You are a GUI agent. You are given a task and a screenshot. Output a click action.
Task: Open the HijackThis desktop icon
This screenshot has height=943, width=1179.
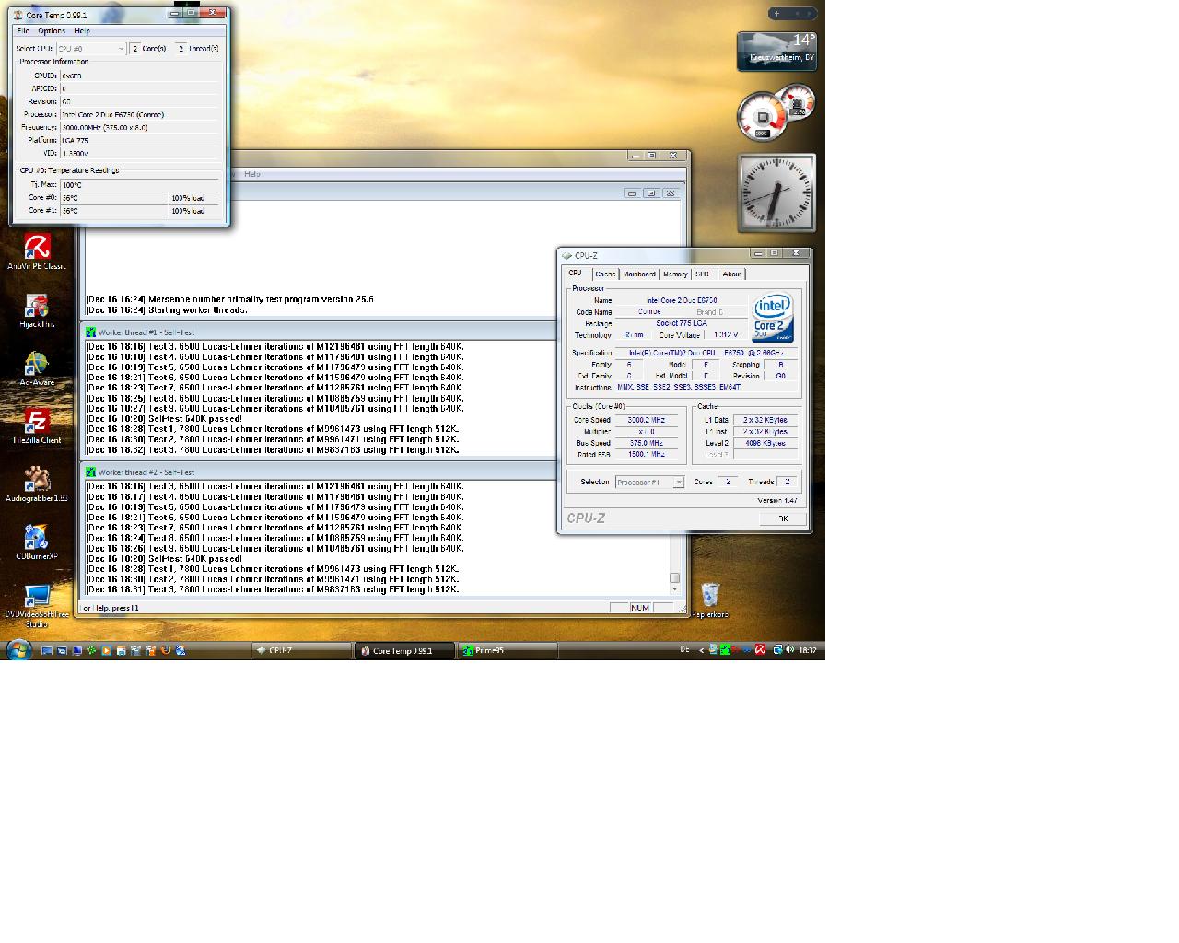coord(37,311)
